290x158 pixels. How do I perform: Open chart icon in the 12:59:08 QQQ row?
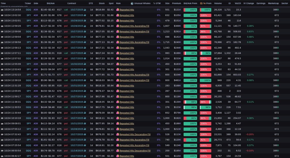pyautogui.click(x=85, y=31)
